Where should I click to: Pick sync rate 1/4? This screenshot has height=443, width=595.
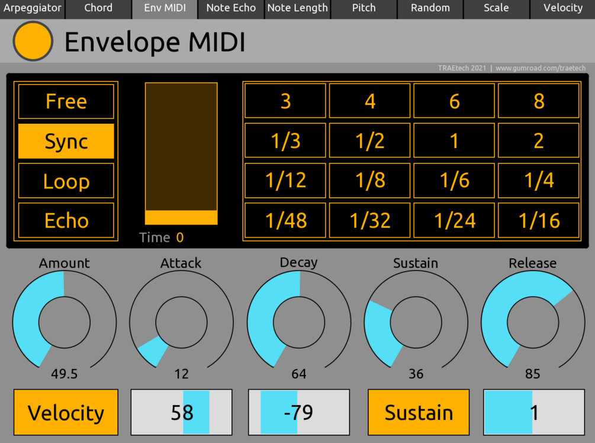(x=539, y=180)
